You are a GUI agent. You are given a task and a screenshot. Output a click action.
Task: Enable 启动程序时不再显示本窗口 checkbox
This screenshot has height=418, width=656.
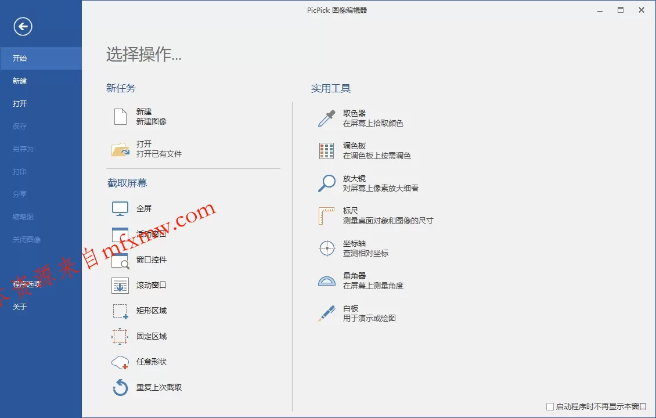click(550, 406)
